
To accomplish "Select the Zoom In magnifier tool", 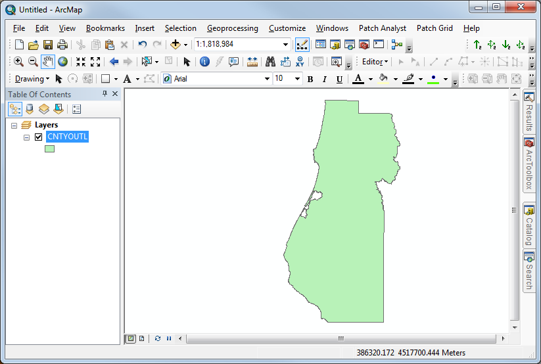I will pyautogui.click(x=18, y=62).
